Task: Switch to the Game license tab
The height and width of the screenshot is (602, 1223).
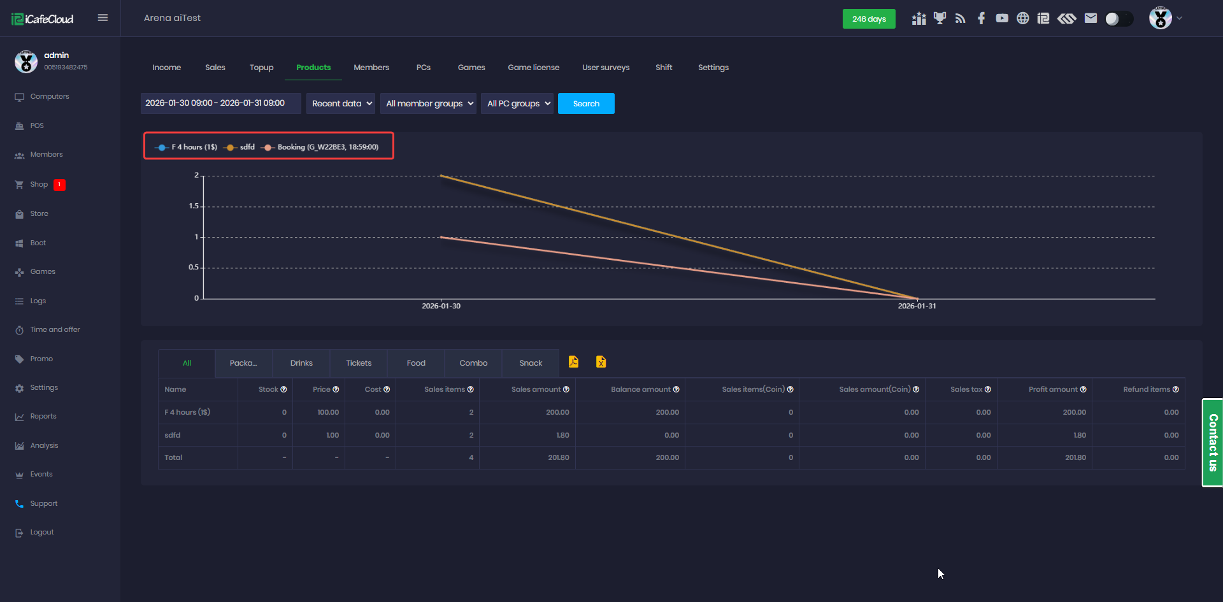Action: tap(533, 68)
